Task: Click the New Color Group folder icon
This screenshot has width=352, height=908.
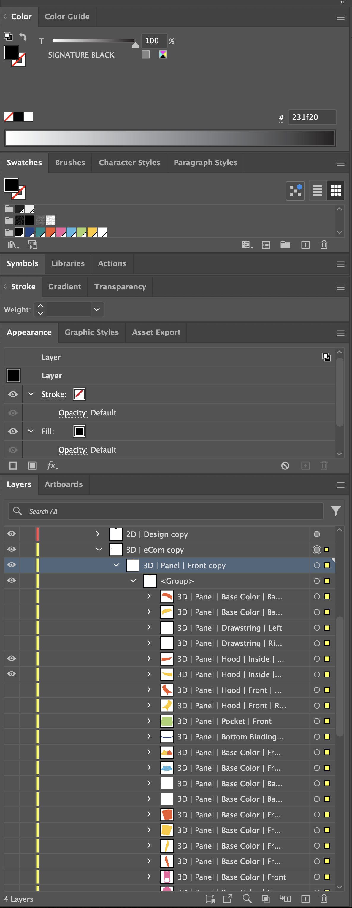Action: (285, 245)
